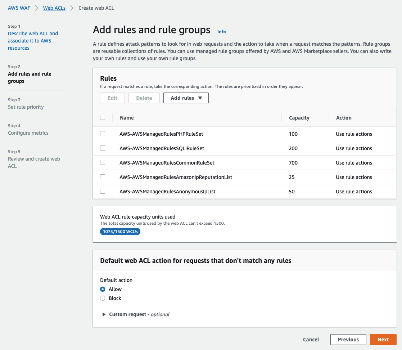Click Use rule actions in PHPRuleSet row

click(354, 134)
